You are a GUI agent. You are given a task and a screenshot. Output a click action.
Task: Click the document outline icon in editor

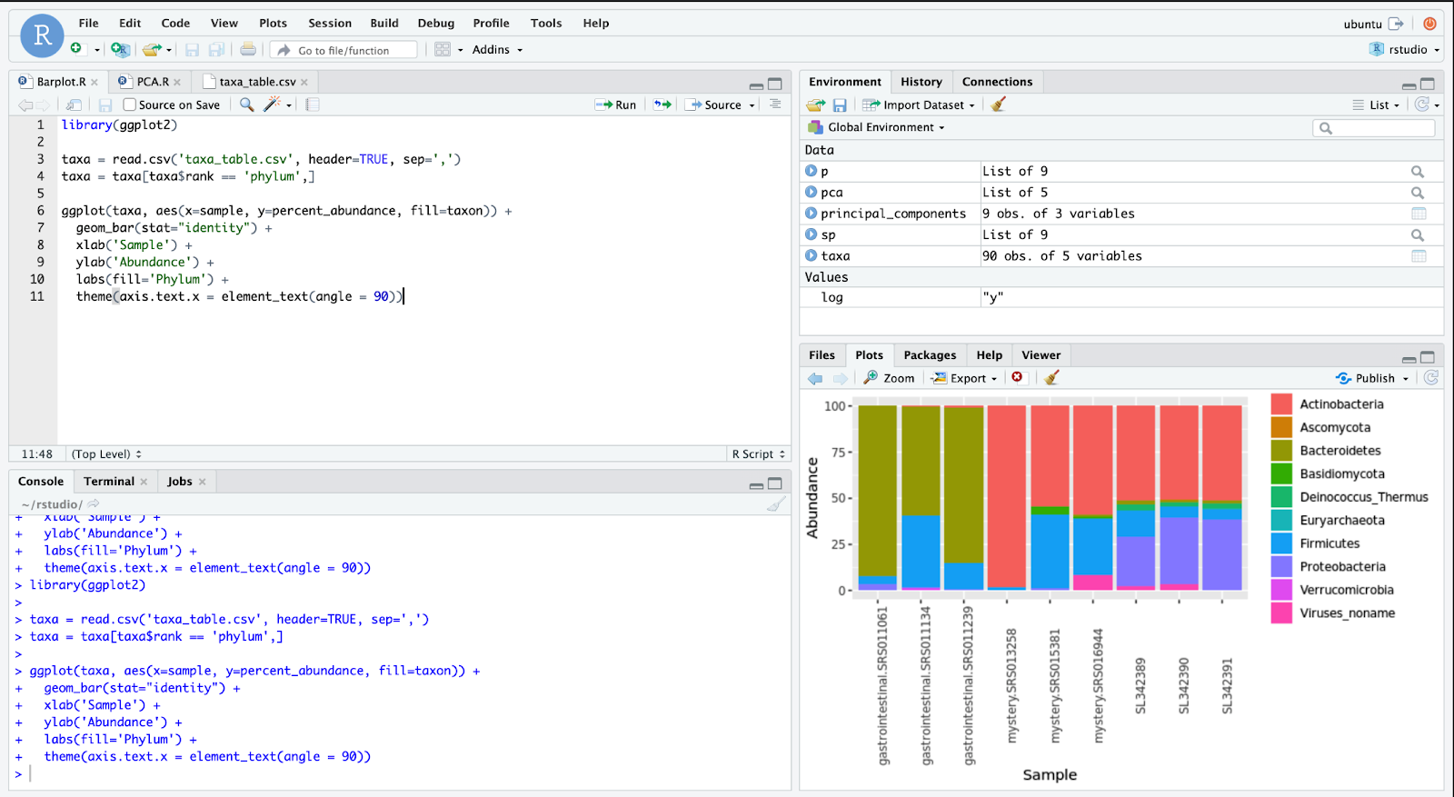pos(775,105)
